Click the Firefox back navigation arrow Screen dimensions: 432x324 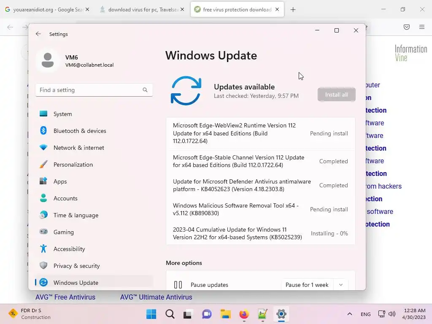click(10, 27)
